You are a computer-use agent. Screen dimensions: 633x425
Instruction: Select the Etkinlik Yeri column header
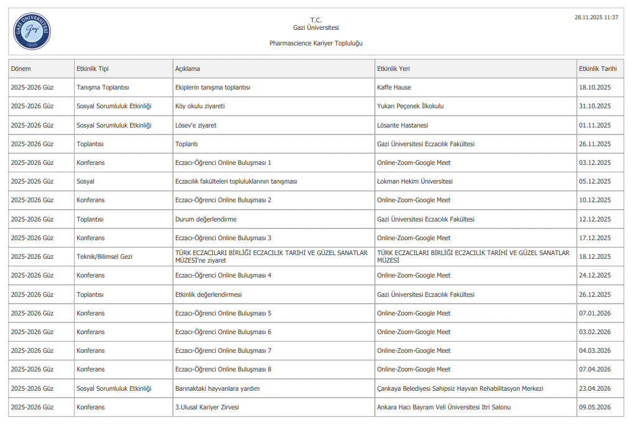point(393,68)
